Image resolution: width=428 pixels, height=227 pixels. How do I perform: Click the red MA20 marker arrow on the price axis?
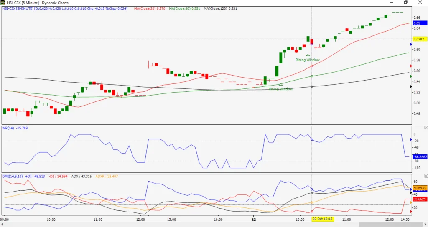411,66
